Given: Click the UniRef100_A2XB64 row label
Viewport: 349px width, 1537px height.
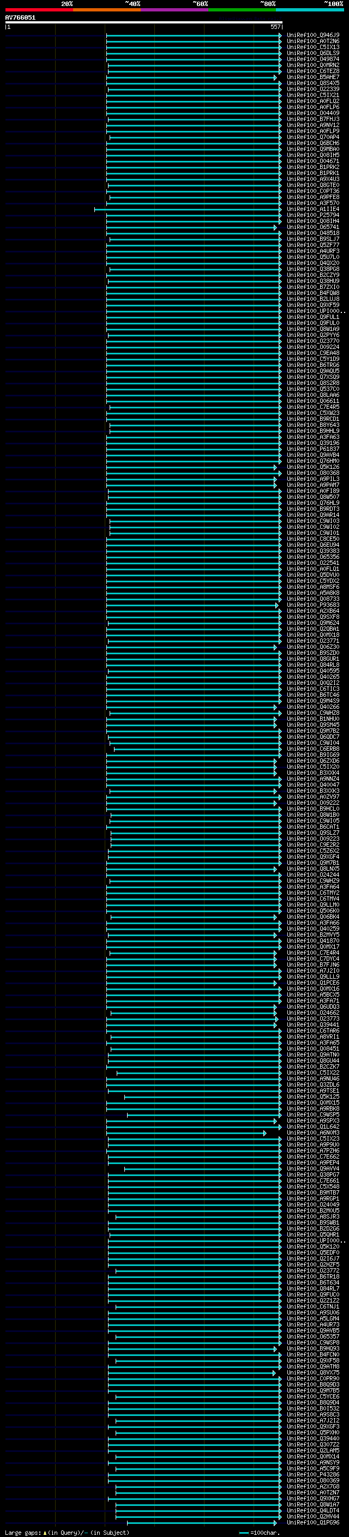Looking at the screenshot, I should (x=313, y=611).
